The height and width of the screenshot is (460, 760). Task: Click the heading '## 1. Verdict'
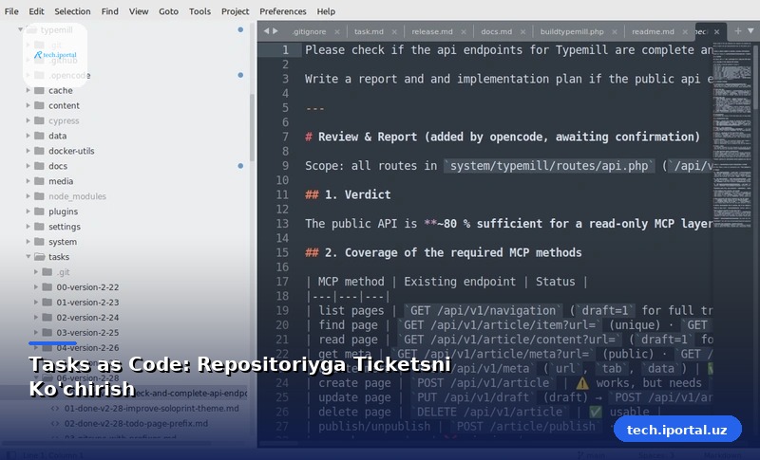348,194
